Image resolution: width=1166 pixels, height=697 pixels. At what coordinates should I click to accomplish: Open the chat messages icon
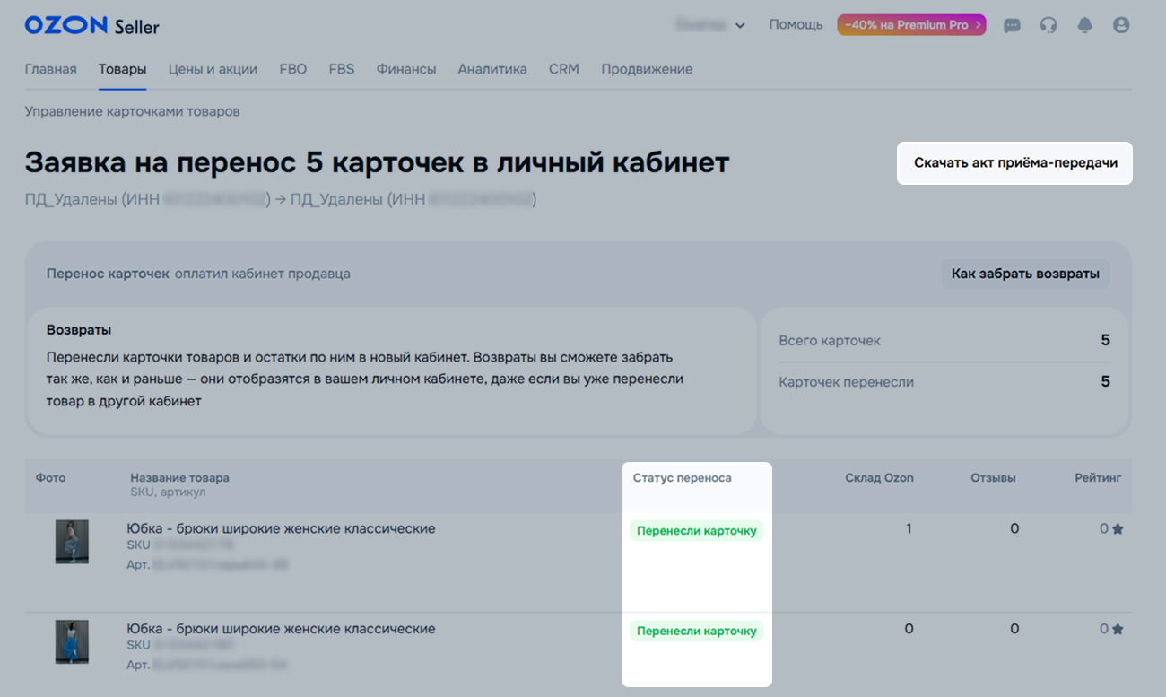(1012, 25)
